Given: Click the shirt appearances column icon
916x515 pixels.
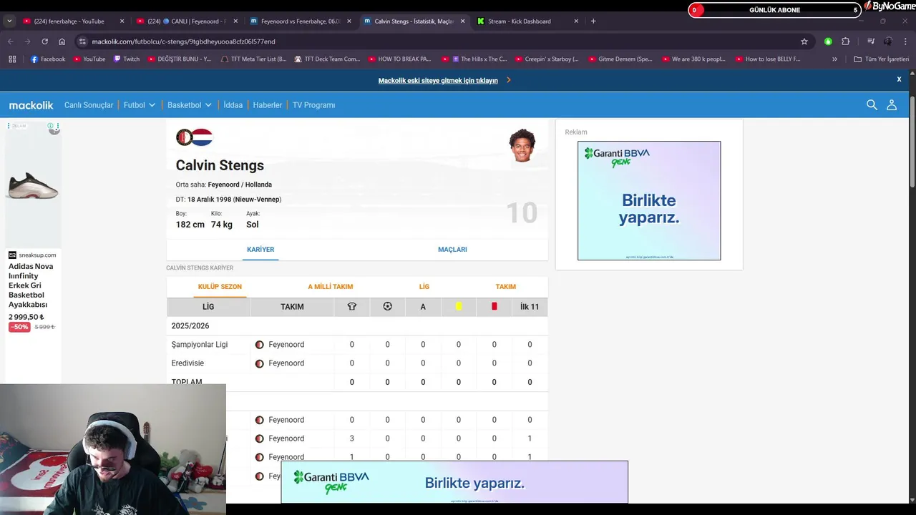Looking at the screenshot, I should [351, 306].
